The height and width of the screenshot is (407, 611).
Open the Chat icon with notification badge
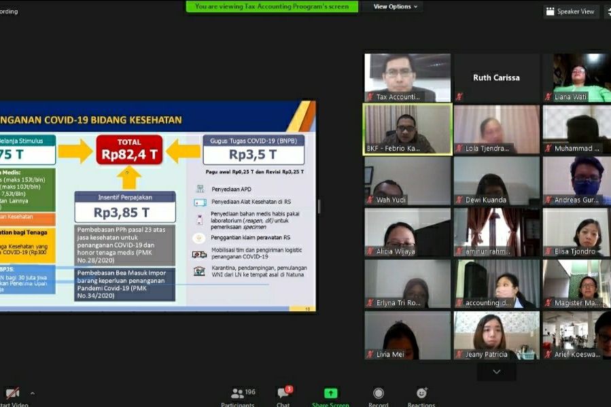click(x=284, y=393)
